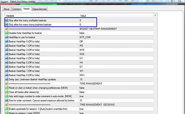Select BASKET HEATMAP MANAGEMENT value text
The width and height of the screenshot is (185, 114).
point(98,29)
